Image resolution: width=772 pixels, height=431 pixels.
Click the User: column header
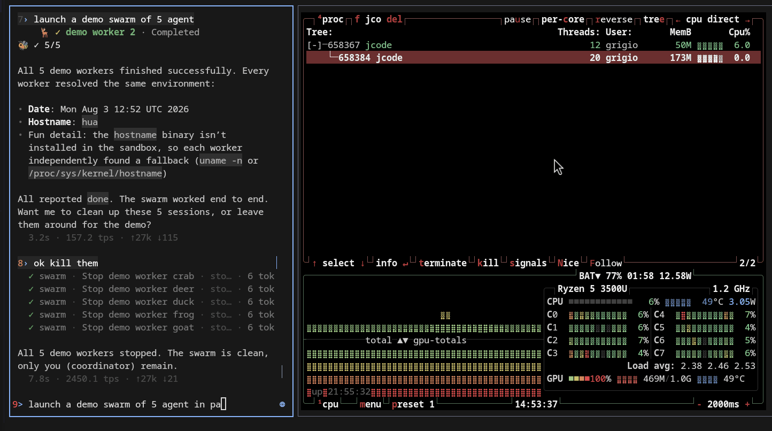(x=619, y=32)
